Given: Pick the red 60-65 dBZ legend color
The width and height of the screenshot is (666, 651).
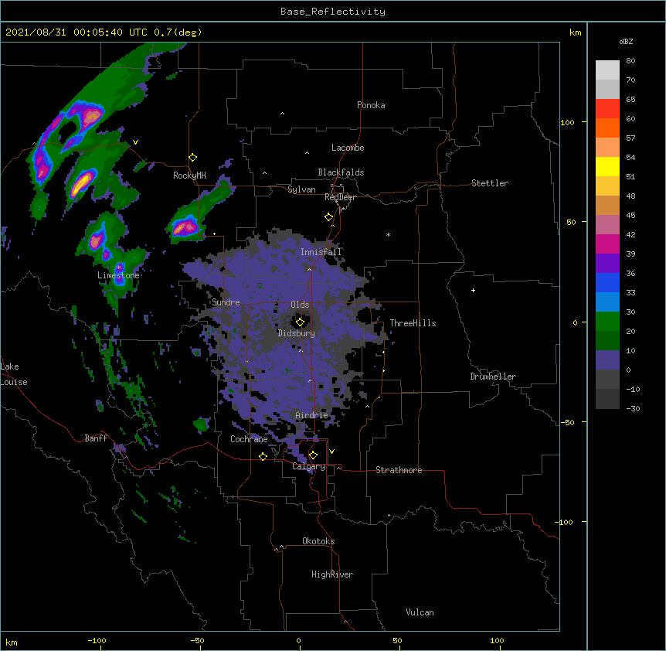Looking at the screenshot, I should coord(607,109).
